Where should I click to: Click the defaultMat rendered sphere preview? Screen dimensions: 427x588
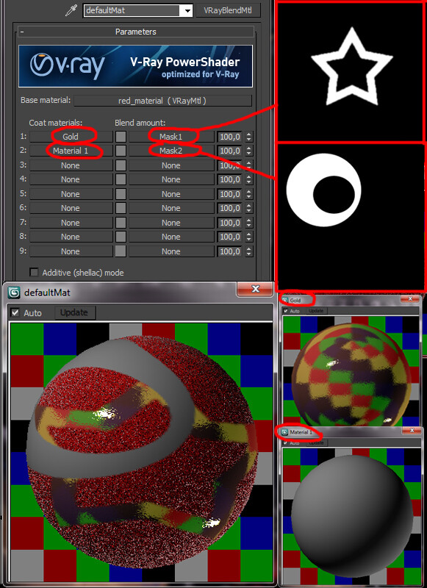[141, 452]
